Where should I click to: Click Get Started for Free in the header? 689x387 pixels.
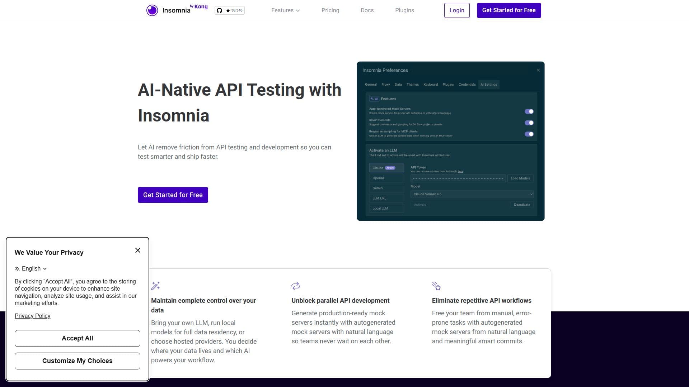click(509, 10)
